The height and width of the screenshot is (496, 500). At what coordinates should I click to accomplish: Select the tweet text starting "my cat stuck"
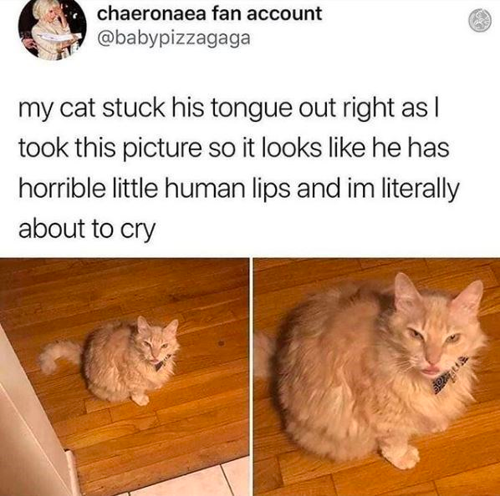(x=238, y=168)
